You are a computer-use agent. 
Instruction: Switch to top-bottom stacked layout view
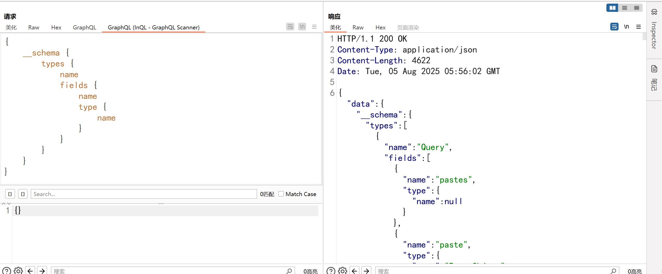click(x=625, y=8)
